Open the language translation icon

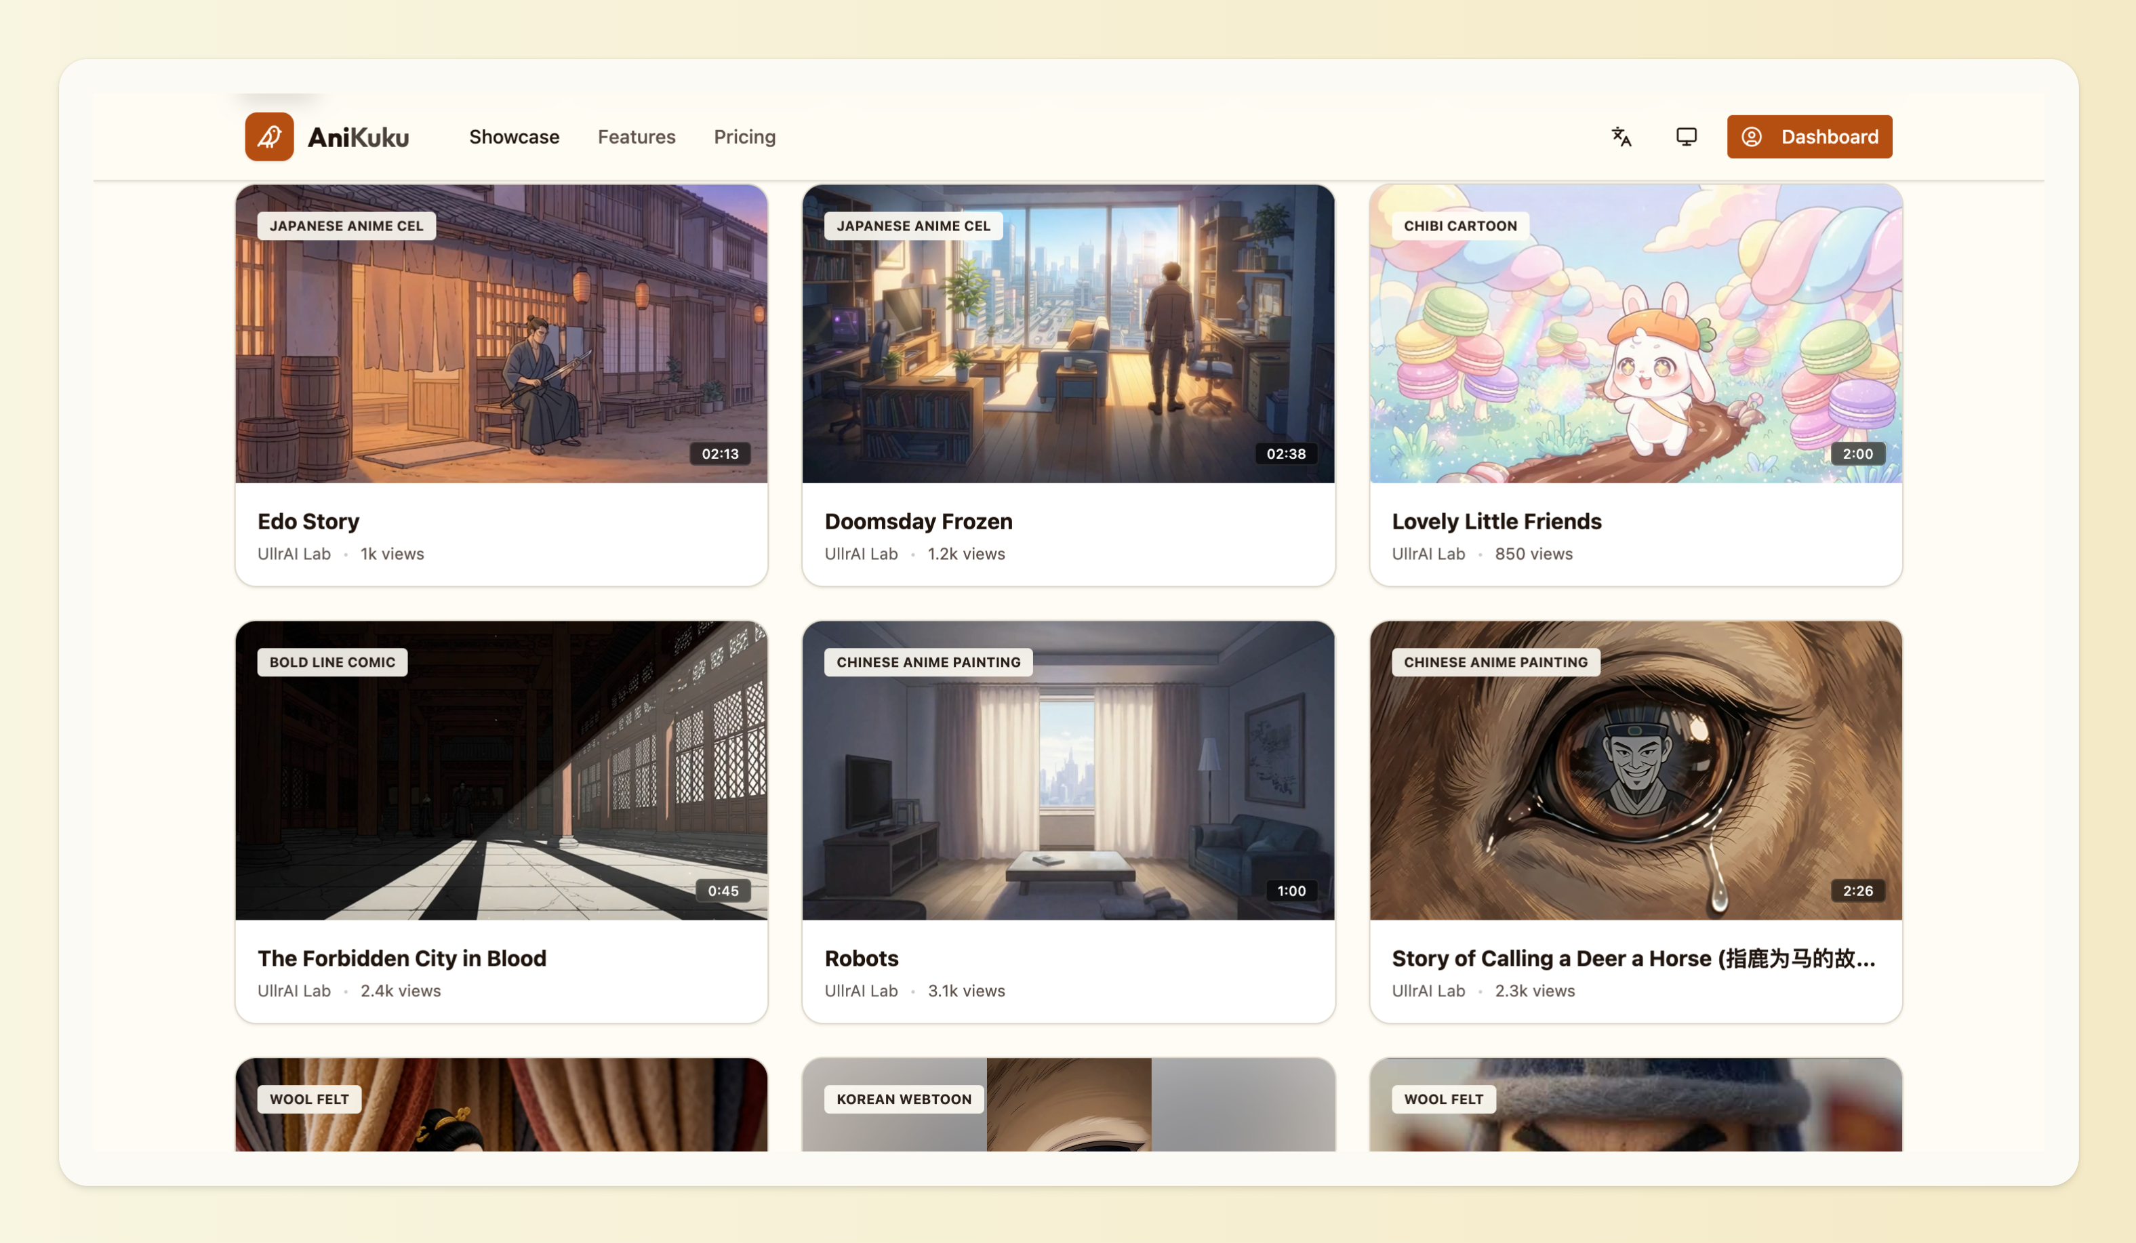coord(1621,136)
